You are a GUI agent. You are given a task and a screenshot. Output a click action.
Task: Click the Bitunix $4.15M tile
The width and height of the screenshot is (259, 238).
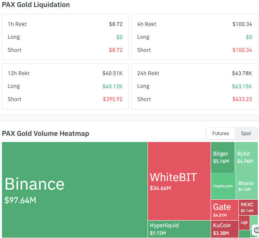tap(247, 186)
